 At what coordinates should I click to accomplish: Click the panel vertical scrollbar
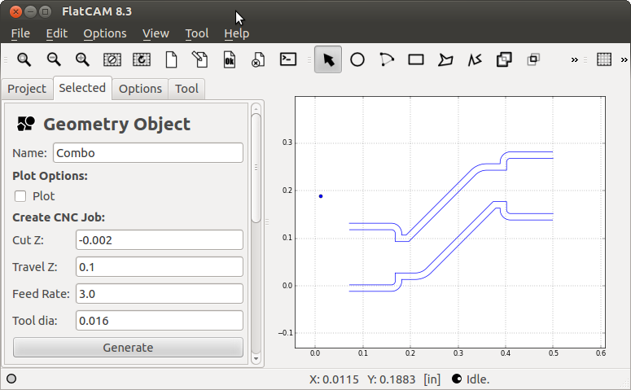tap(256, 163)
